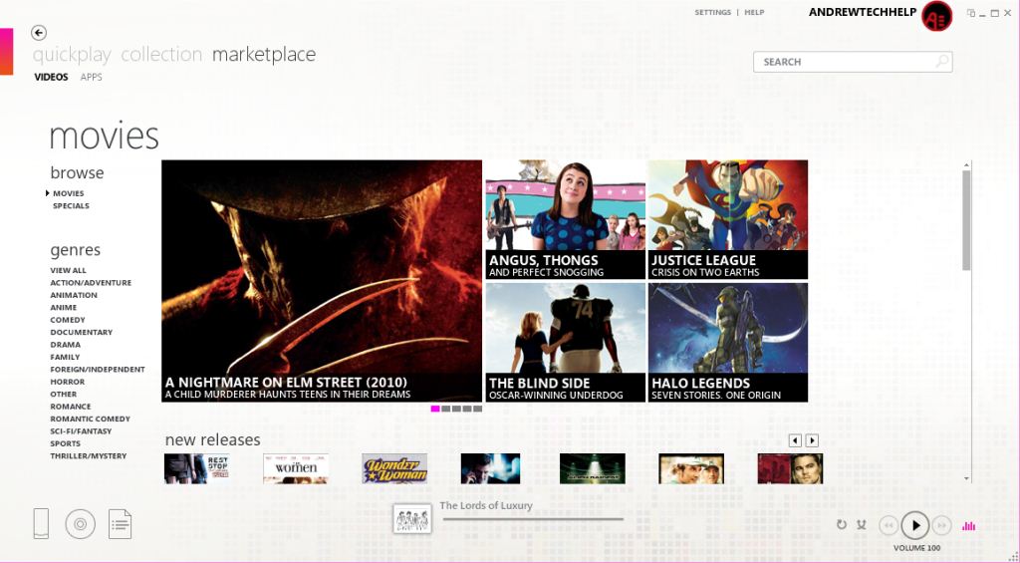
Task: Open the quickplay tab
Action: (72, 55)
